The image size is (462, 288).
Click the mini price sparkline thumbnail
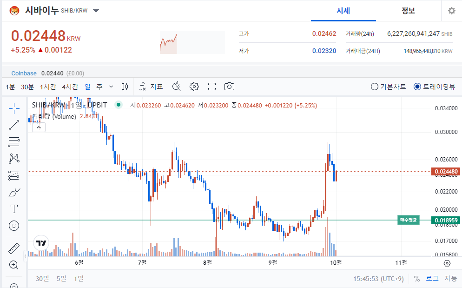[x=192, y=42]
